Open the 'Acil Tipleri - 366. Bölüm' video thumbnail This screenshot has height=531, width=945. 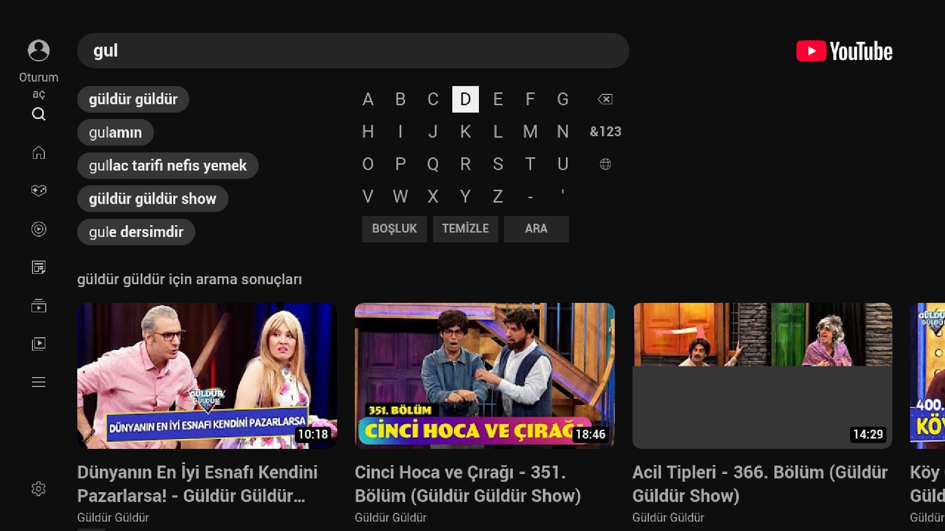(762, 376)
